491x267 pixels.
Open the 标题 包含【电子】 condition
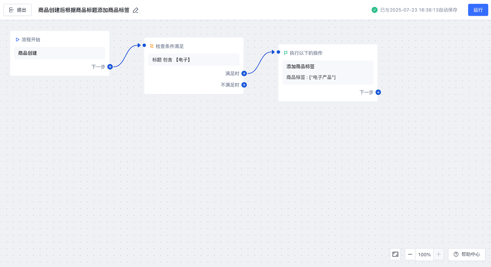click(194, 60)
